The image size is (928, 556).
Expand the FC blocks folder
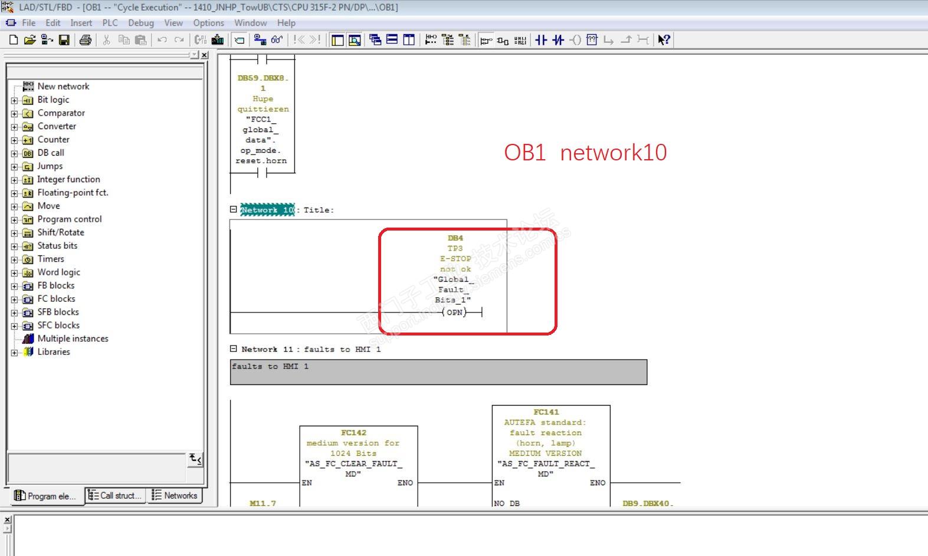[x=15, y=299]
